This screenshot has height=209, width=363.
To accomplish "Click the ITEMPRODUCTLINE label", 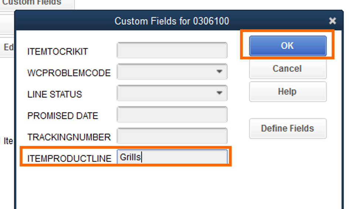I will [69, 159].
